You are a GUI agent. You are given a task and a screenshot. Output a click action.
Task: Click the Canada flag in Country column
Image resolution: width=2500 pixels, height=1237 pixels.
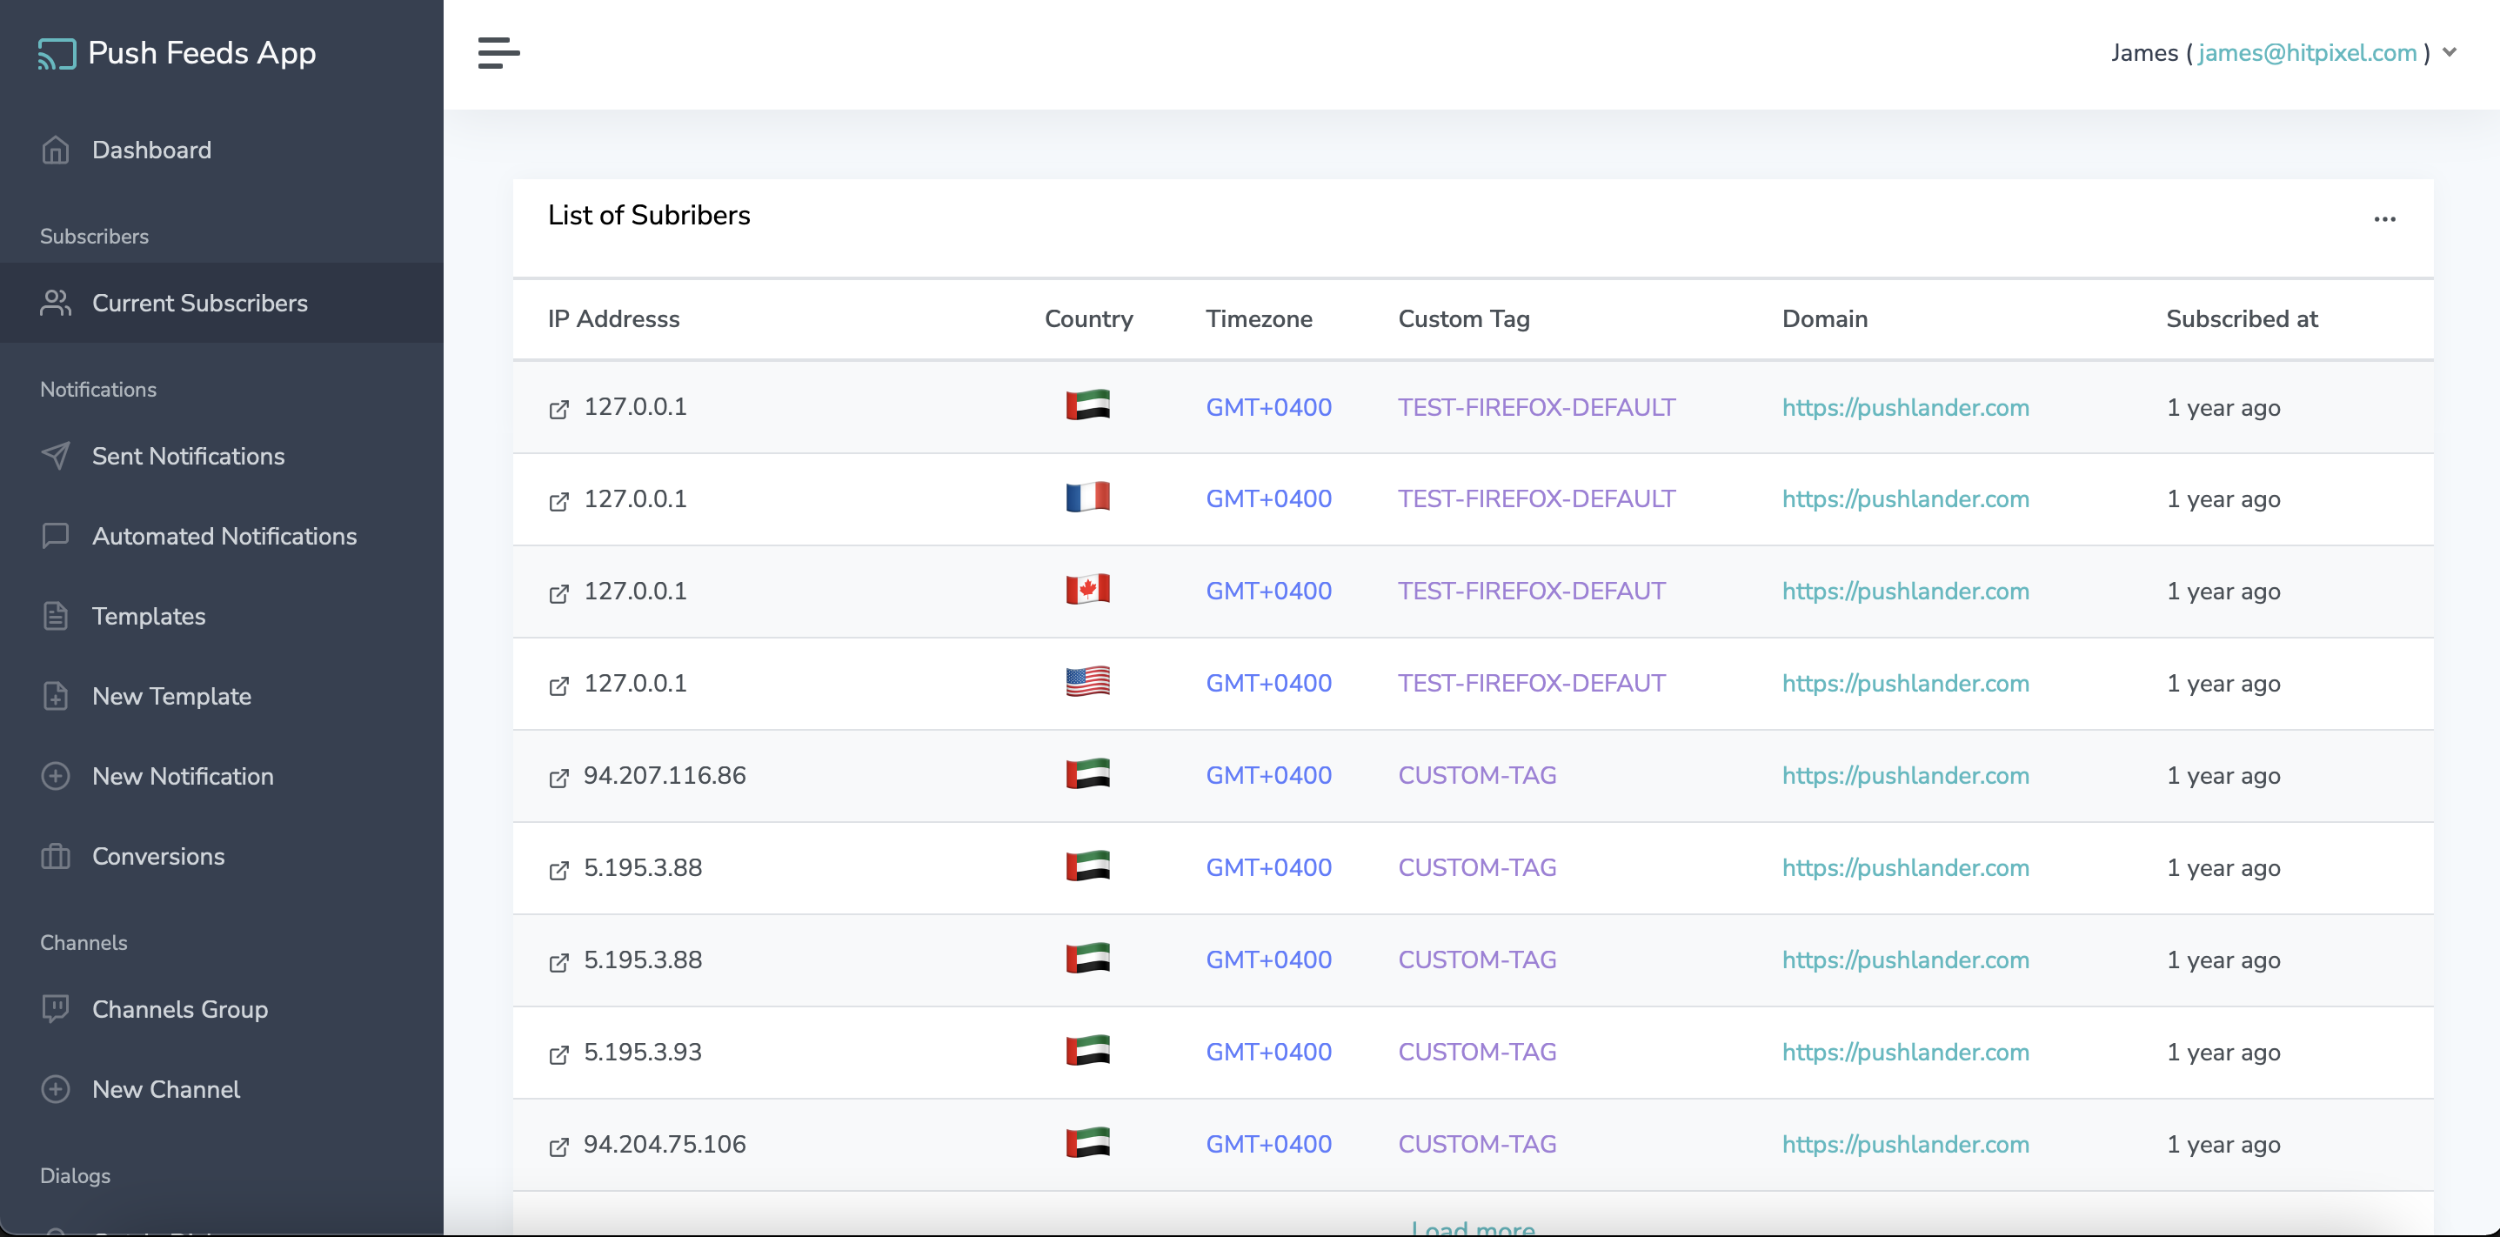click(x=1088, y=589)
